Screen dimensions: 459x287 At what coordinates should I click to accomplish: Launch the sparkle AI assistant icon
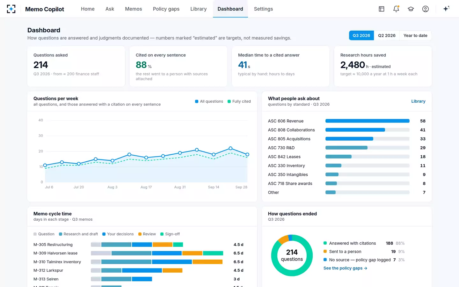[446, 9]
